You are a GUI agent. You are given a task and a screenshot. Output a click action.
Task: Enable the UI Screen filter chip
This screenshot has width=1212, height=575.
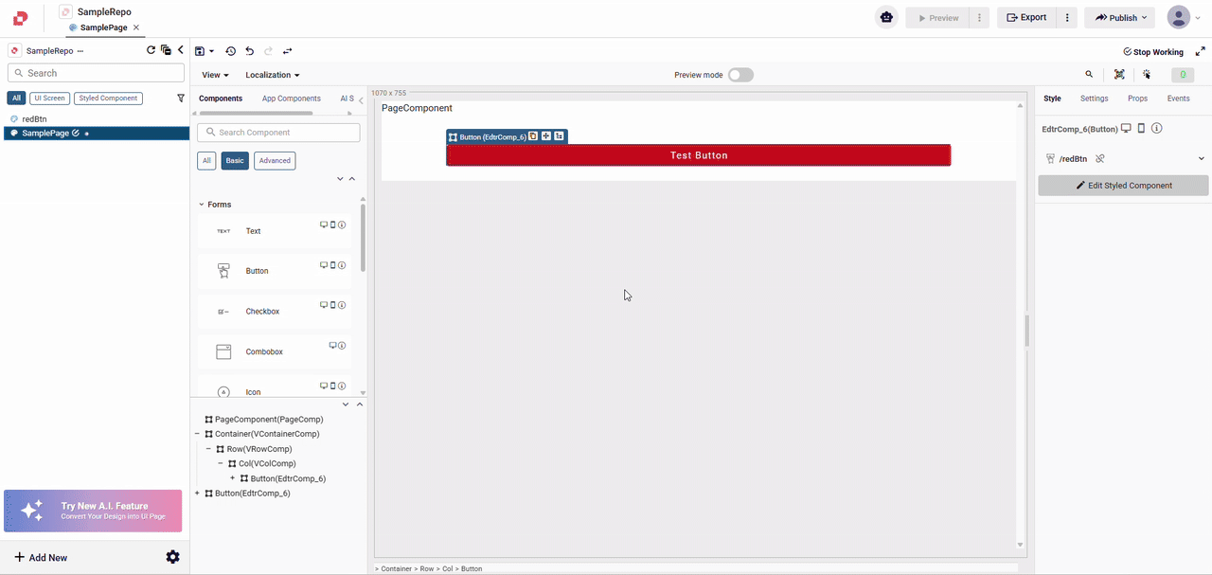coord(49,99)
